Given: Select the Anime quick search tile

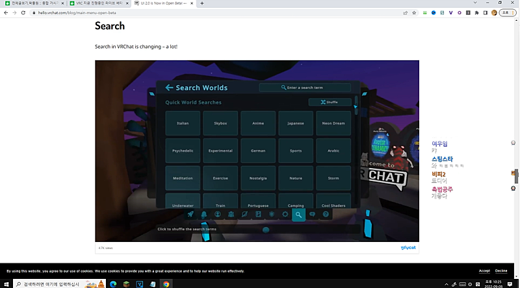Looking at the screenshot, I should (x=258, y=123).
